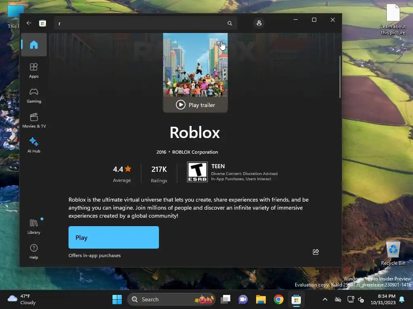Image resolution: width=413 pixels, height=309 pixels.
Task: Click the OneDrive tray icon
Action: (338, 299)
